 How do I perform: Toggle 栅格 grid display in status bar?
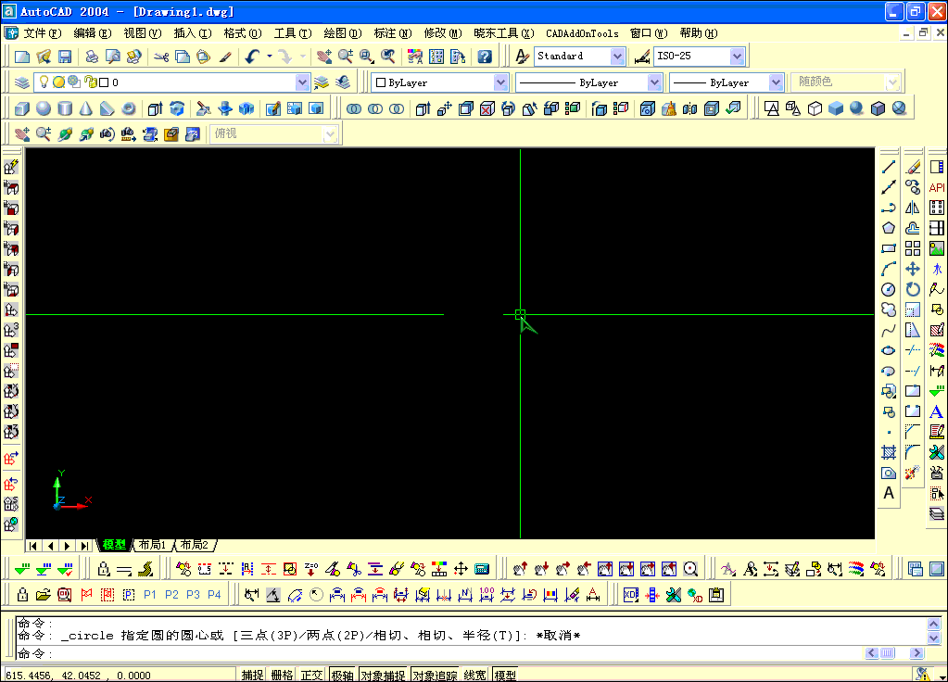coord(282,676)
